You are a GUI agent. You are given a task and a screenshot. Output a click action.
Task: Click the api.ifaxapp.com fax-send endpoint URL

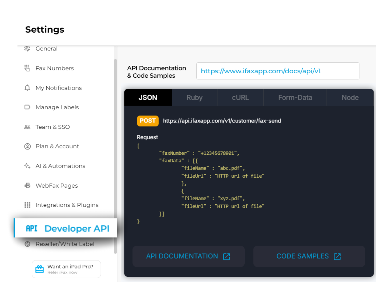(x=222, y=121)
